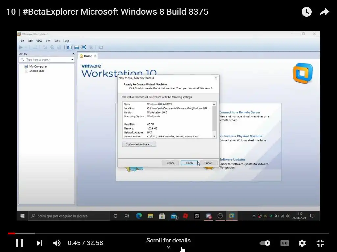Open the Mail app from the taskbar

pyautogui.click(x=174, y=216)
